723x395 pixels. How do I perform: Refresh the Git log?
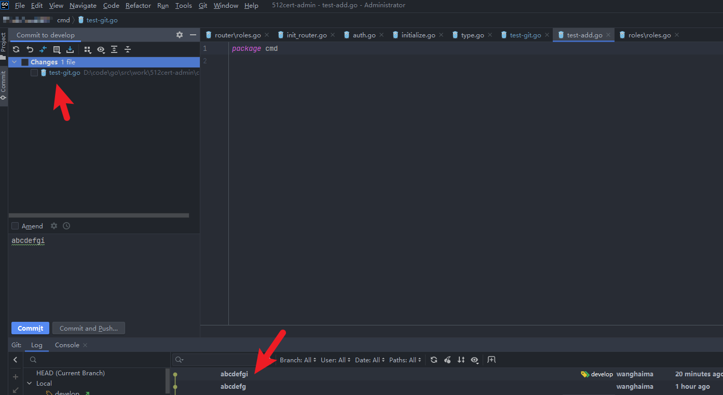[x=434, y=360]
